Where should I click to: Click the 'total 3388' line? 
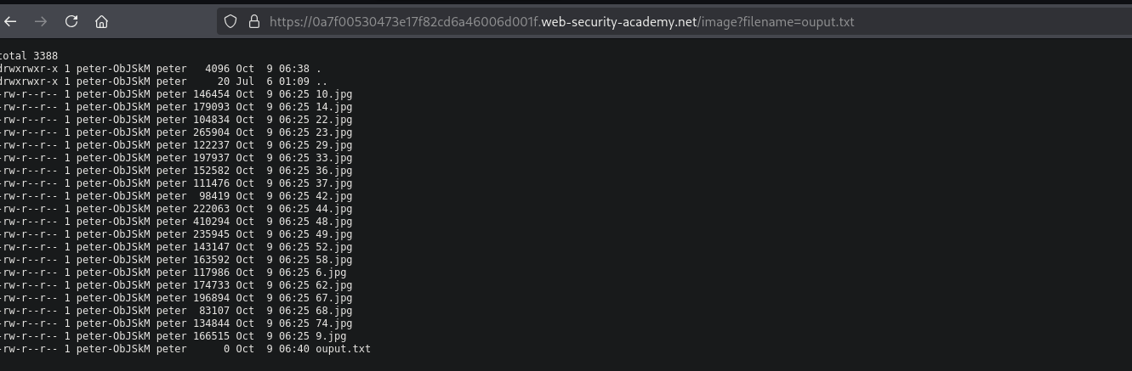pyautogui.click(x=28, y=55)
